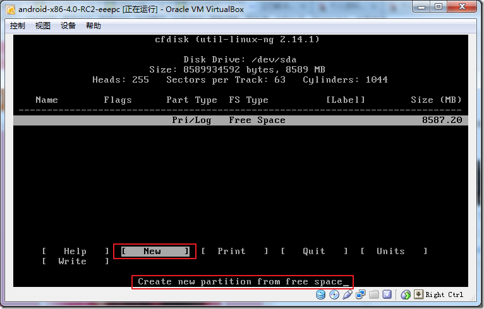Image resolution: width=484 pixels, height=309 pixels.
Task: Click the 'Disk Drive: /dev/sda' text
Action: pos(240,59)
